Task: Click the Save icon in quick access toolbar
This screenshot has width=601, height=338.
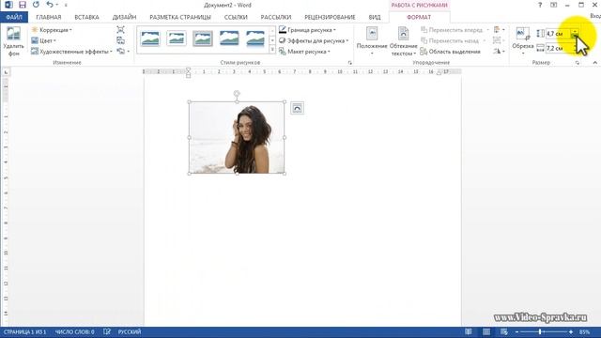Action: pyautogui.click(x=23, y=5)
